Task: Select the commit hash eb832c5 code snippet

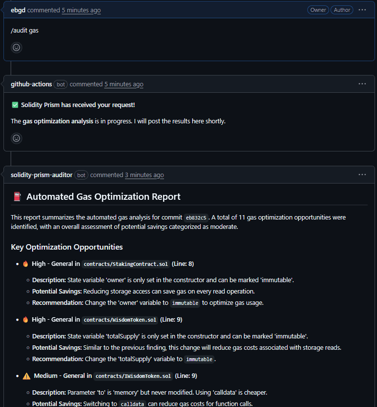Action: (196, 217)
